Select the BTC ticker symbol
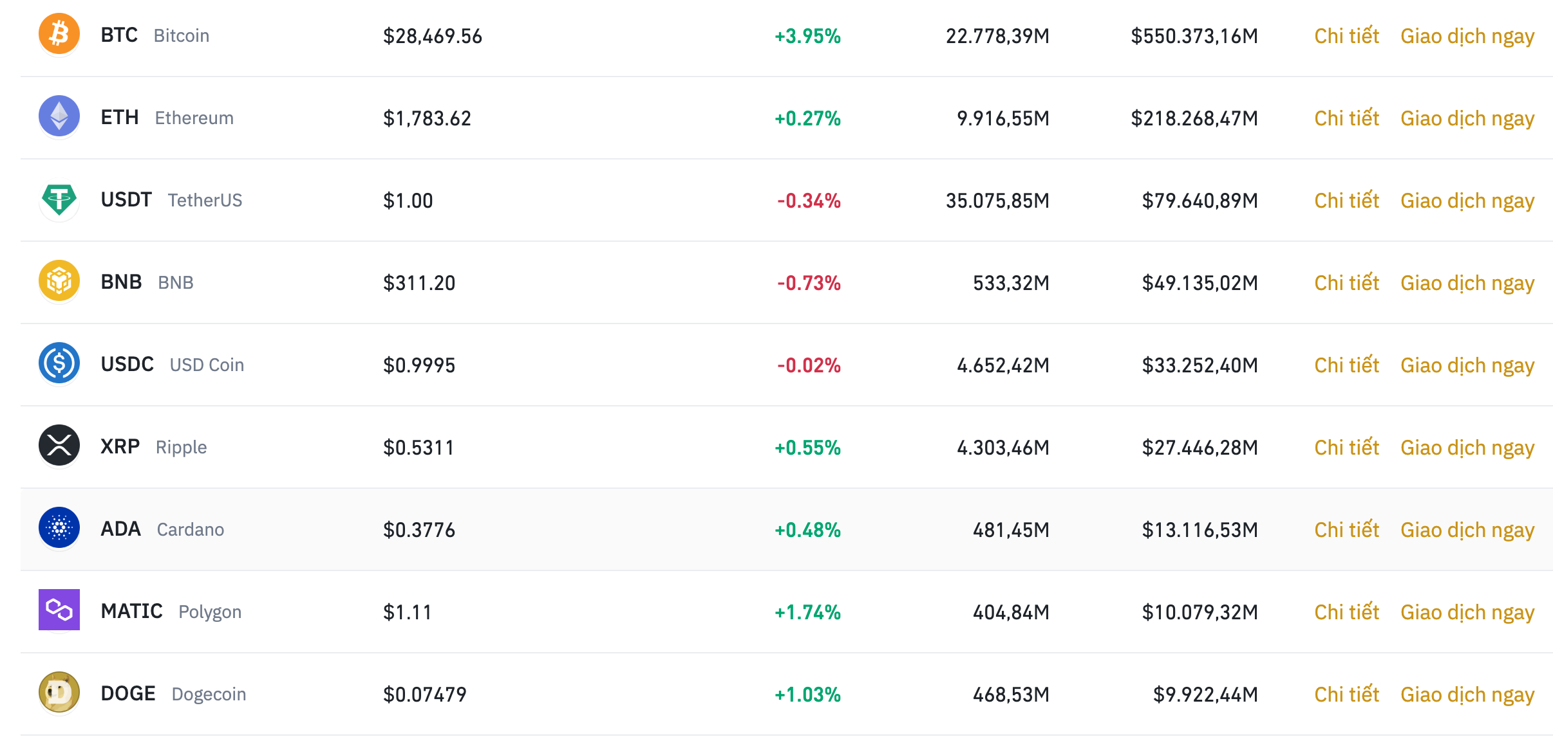 point(119,35)
